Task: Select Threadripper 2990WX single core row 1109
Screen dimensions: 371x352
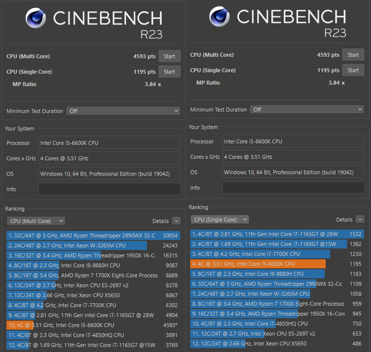Action: pyautogui.click(x=277, y=284)
